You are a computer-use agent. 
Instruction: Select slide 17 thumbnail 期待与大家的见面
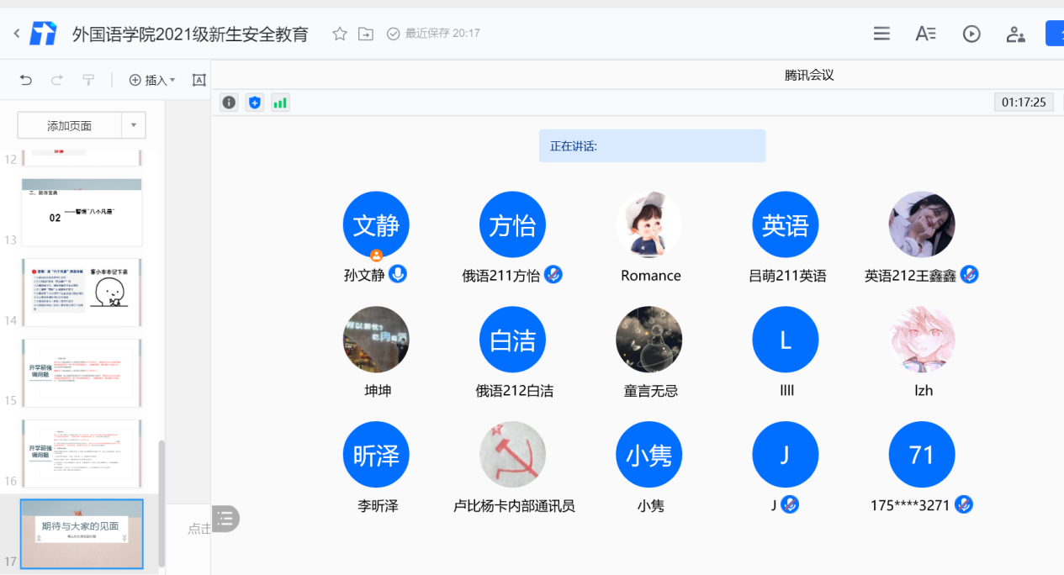[x=82, y=533]
